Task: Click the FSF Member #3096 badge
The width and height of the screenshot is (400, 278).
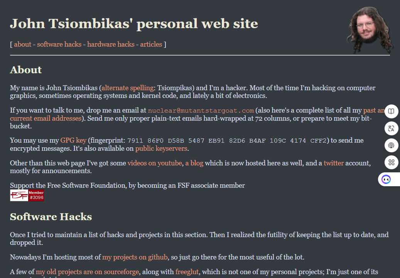Action: point(27,195)
